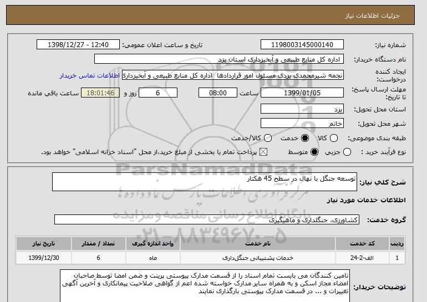Click the طبقه بندی موضوعی label
The height and width of the screenshot is (302, 427).
click(x=377, y=138)
